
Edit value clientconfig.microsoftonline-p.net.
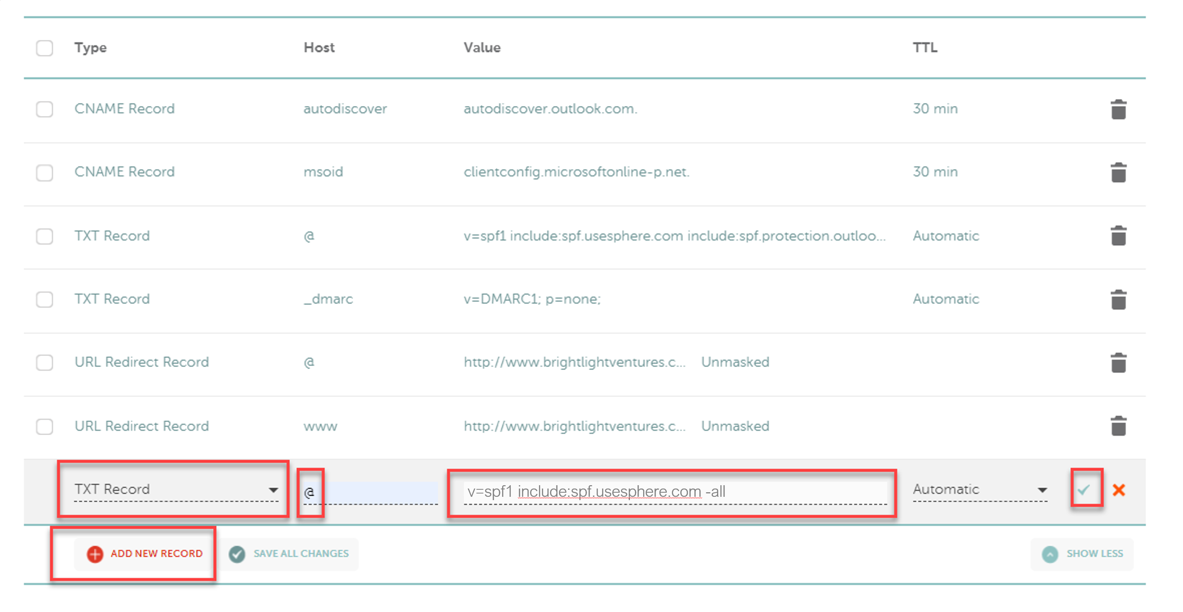click(576, 172)
